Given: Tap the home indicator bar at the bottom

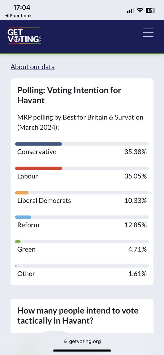Looking at the screenshot, I should pyautogui.click(x=82, y=351).
